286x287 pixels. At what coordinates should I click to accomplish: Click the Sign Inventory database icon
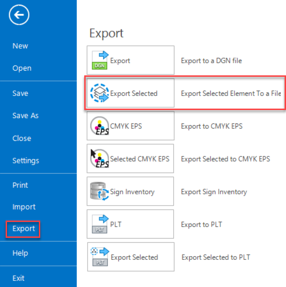click(99, 191)
